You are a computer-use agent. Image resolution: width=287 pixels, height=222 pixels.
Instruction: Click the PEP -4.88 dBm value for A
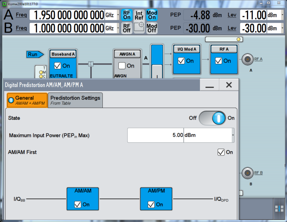click(x=197, y=15)
